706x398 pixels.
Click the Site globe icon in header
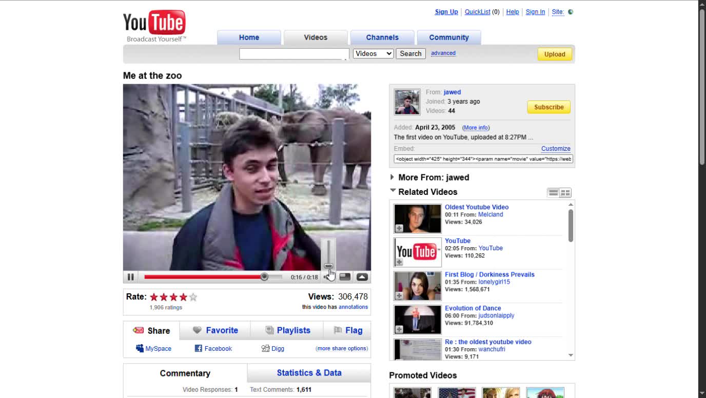click(x=571, y=12)
